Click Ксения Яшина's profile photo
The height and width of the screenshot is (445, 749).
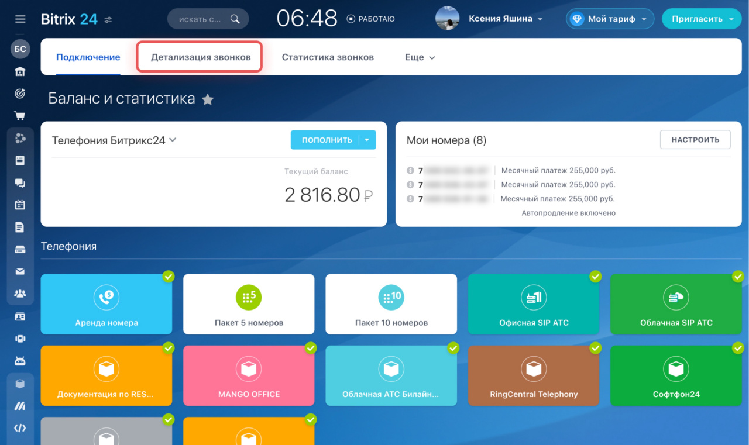[x=447, y=19]
